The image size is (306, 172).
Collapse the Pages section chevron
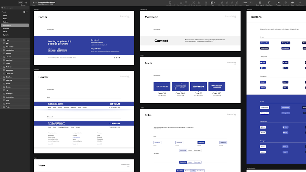pyautogui.click(x=27, y=12)
